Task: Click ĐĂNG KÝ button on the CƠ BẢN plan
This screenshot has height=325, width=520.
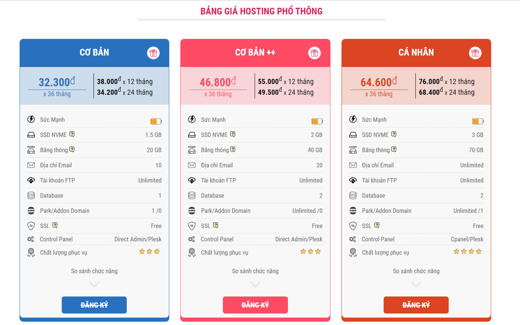Action: click(x=94, y=305)
